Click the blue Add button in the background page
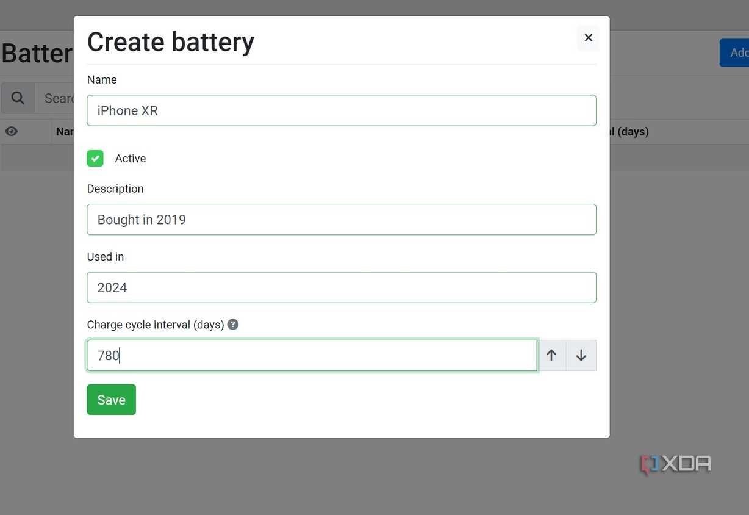The width and height of the screenshot is (749, 515). [x=734, y=53]
